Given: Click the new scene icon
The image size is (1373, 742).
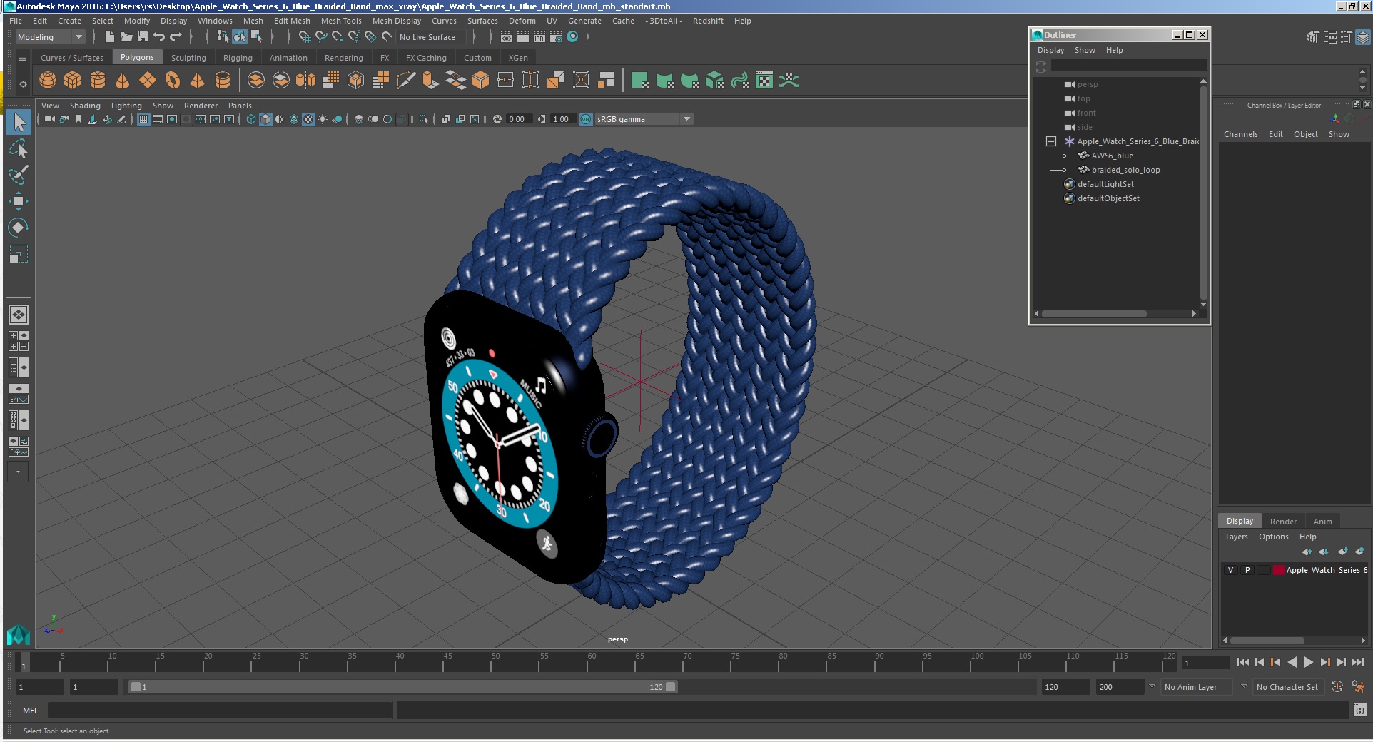Looking at the screenshot, I should pos(109,36).
